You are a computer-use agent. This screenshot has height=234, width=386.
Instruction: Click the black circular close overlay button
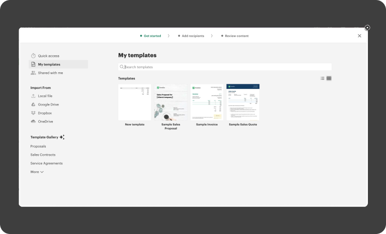coord(367,28)
